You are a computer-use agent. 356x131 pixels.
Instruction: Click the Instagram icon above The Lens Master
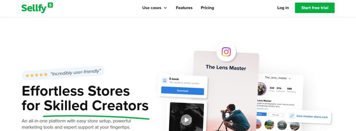point(226,52)
